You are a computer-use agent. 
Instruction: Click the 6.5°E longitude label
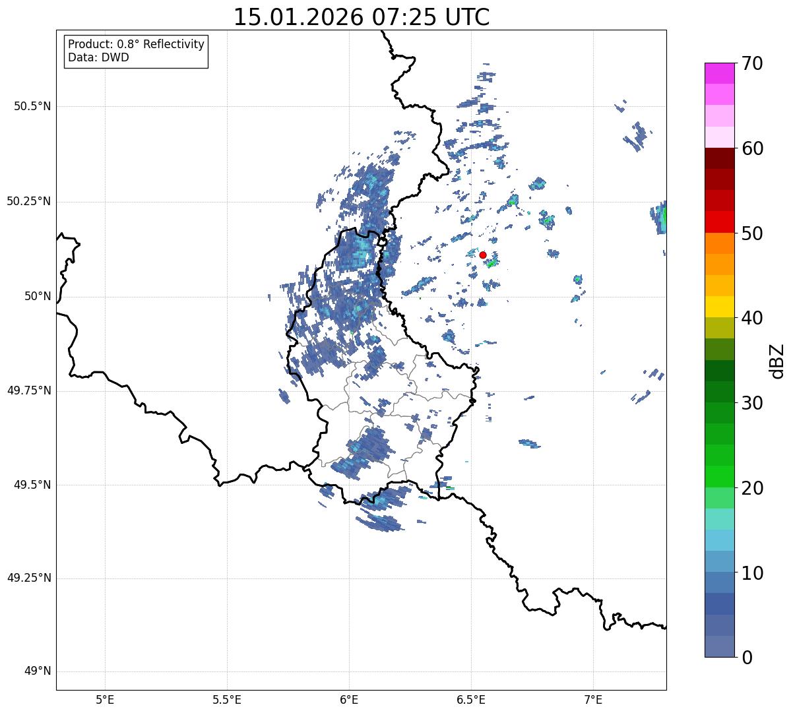pos(471,699)
